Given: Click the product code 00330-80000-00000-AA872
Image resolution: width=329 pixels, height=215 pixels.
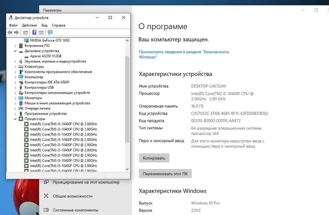Looking at the screenshot, I should click(216, 121).
